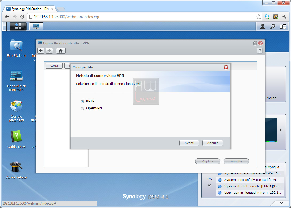Click the browser extension icon left of the wrench
The image size is (291, 208).
pos(276,17)
